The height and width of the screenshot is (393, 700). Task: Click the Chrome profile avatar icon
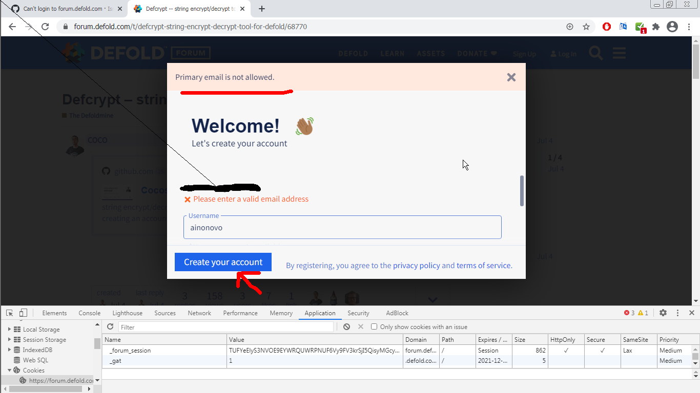pyautogui.click(x=672, y=26)
